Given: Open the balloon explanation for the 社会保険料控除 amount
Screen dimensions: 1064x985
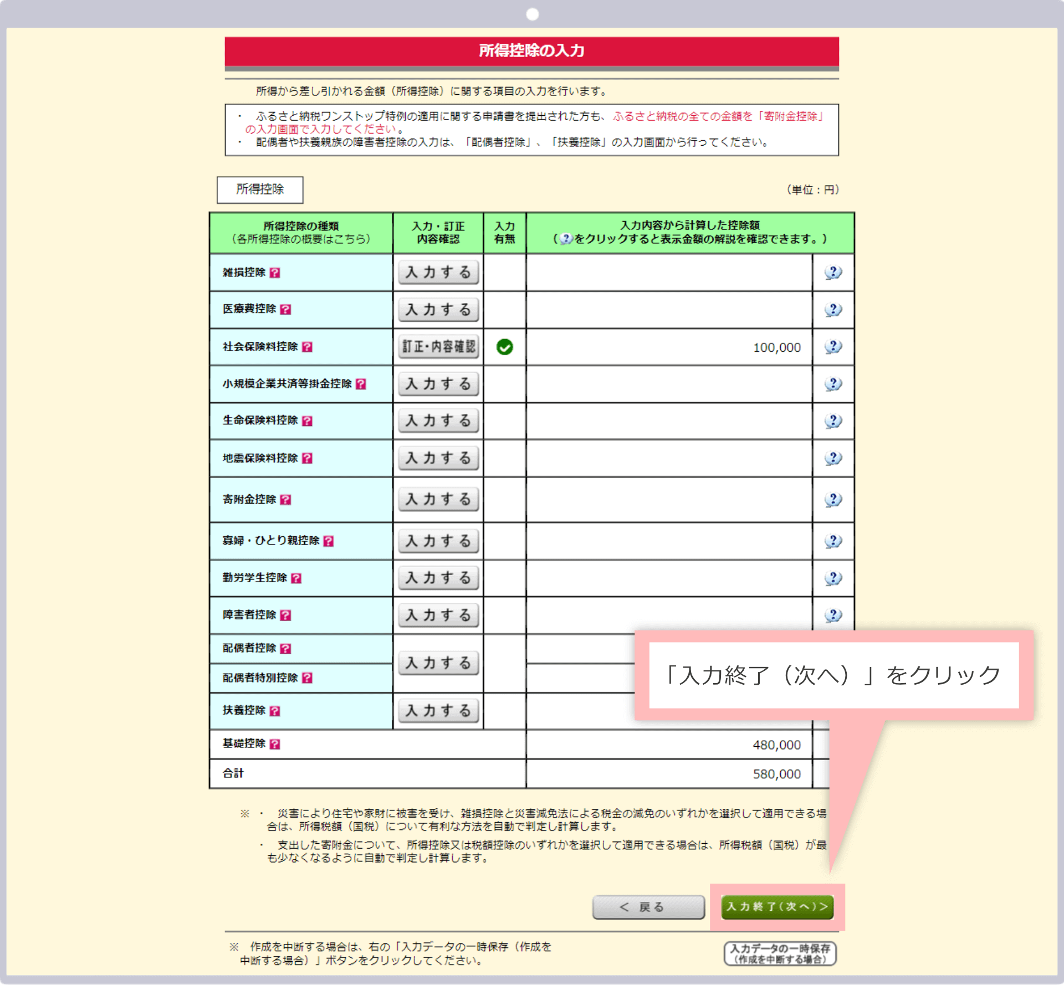Looking at the screenshot, I should [x=833, y=347].
